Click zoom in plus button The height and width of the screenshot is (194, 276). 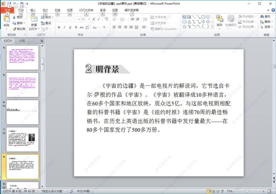[x=264, y=191]
